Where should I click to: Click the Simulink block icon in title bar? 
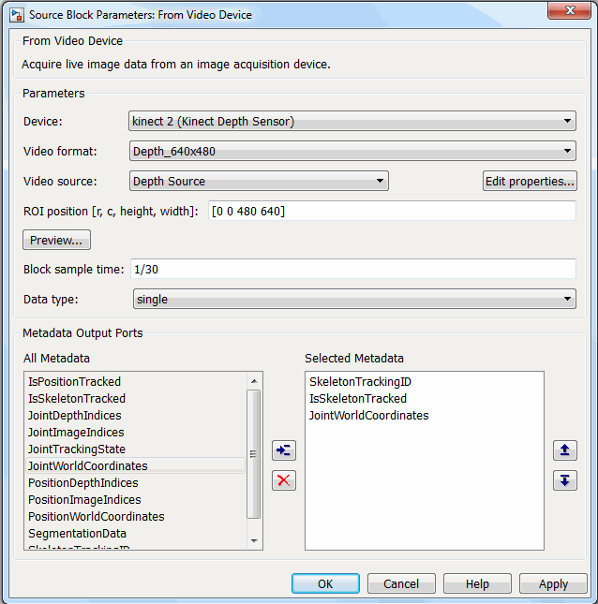tap(17, 15)
